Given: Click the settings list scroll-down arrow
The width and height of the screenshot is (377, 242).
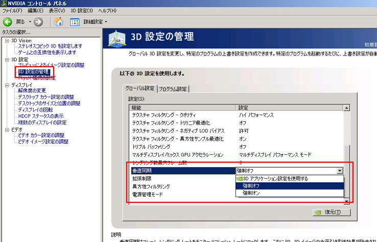Looking at the screenshot, I should tap(346, 201).
